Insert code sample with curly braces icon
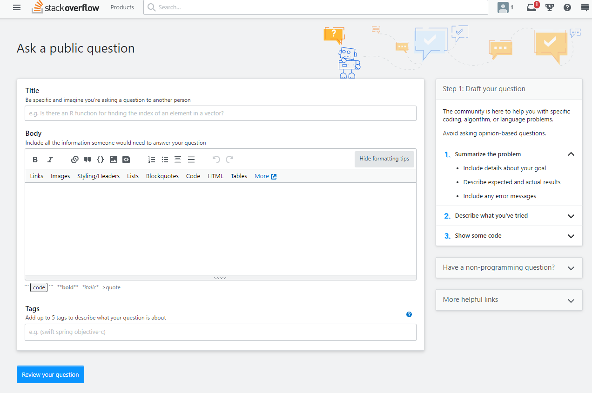592x393 pixels. pyautogui.click(x=100, y=160)
